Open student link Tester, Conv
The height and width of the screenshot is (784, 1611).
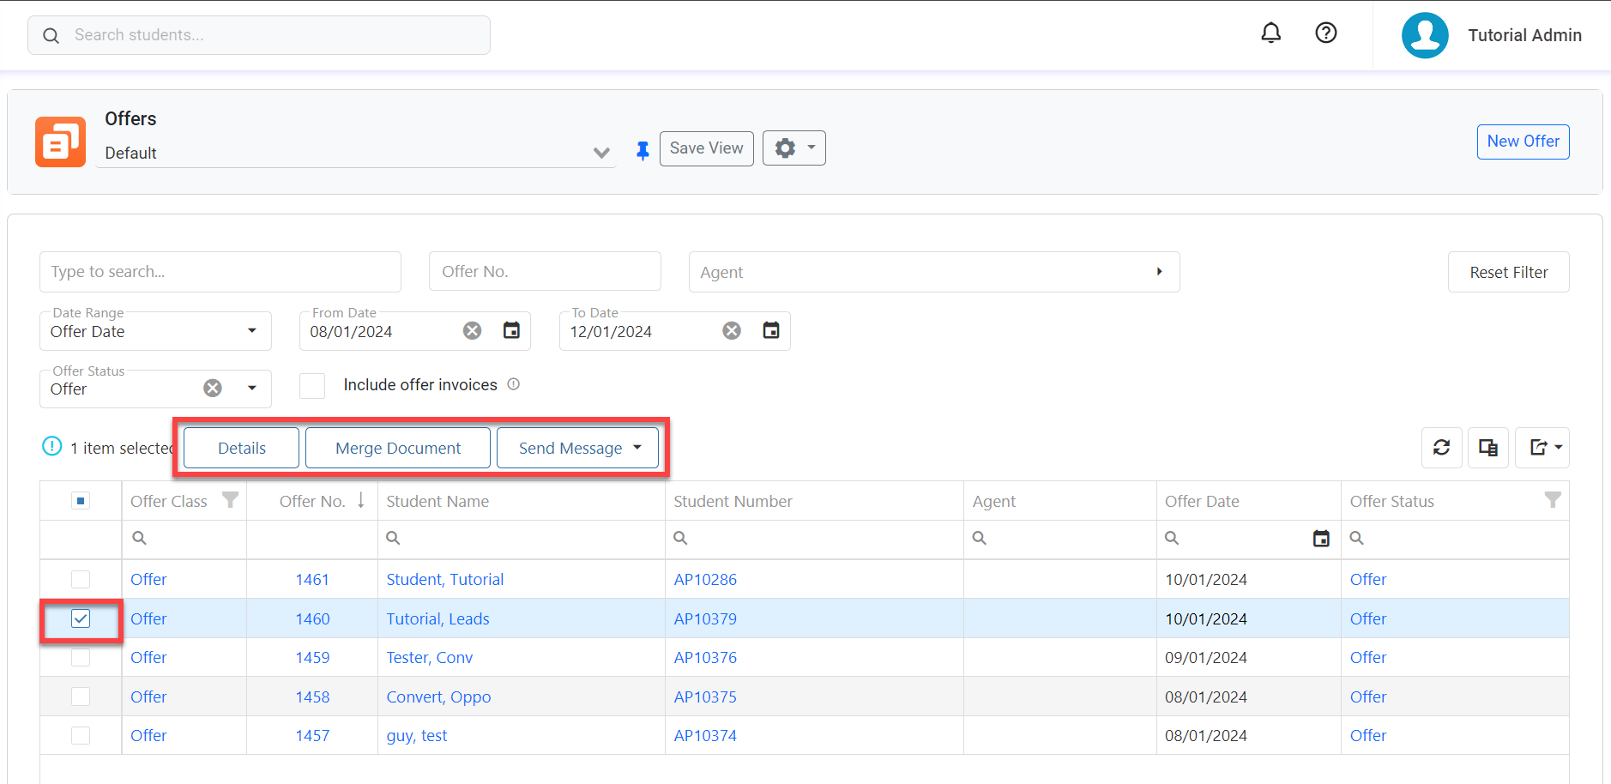point(429,657)
